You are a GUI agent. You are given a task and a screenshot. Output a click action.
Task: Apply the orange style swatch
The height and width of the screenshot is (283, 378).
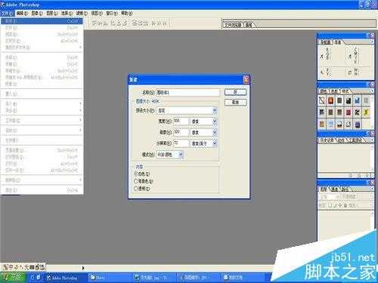(330, 100)
